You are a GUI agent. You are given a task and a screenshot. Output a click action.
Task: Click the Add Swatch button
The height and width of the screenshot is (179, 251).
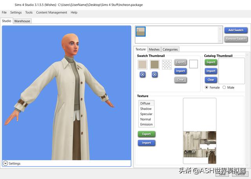coord(236,30)
